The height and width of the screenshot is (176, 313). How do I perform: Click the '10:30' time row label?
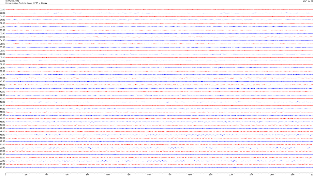click(2, 81)
